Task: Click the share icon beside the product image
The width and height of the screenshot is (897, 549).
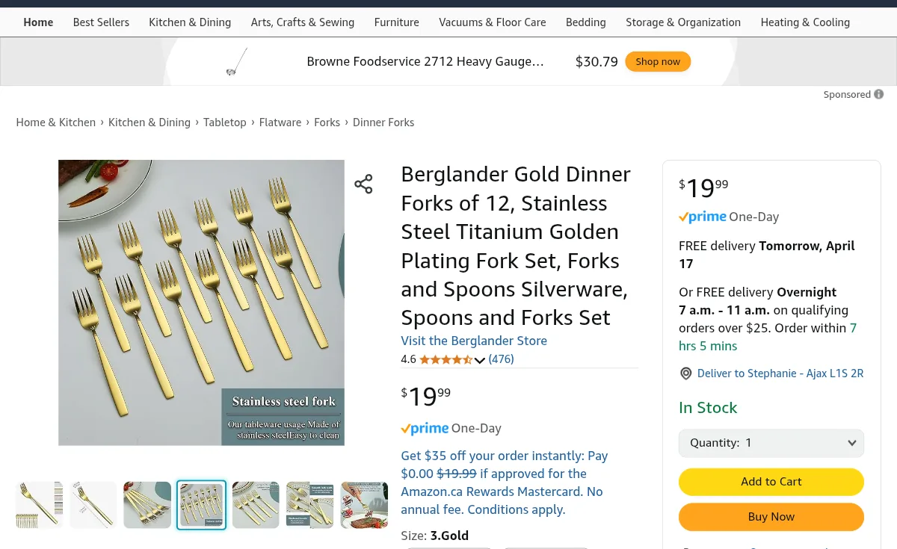Action: 363,184
